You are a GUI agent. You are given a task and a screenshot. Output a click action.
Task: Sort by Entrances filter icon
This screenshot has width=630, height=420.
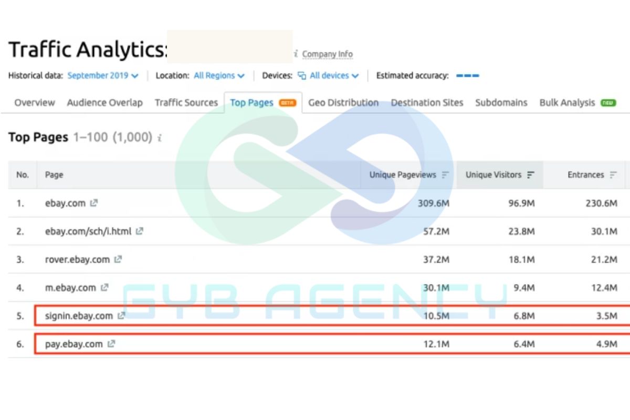[613, 175]
